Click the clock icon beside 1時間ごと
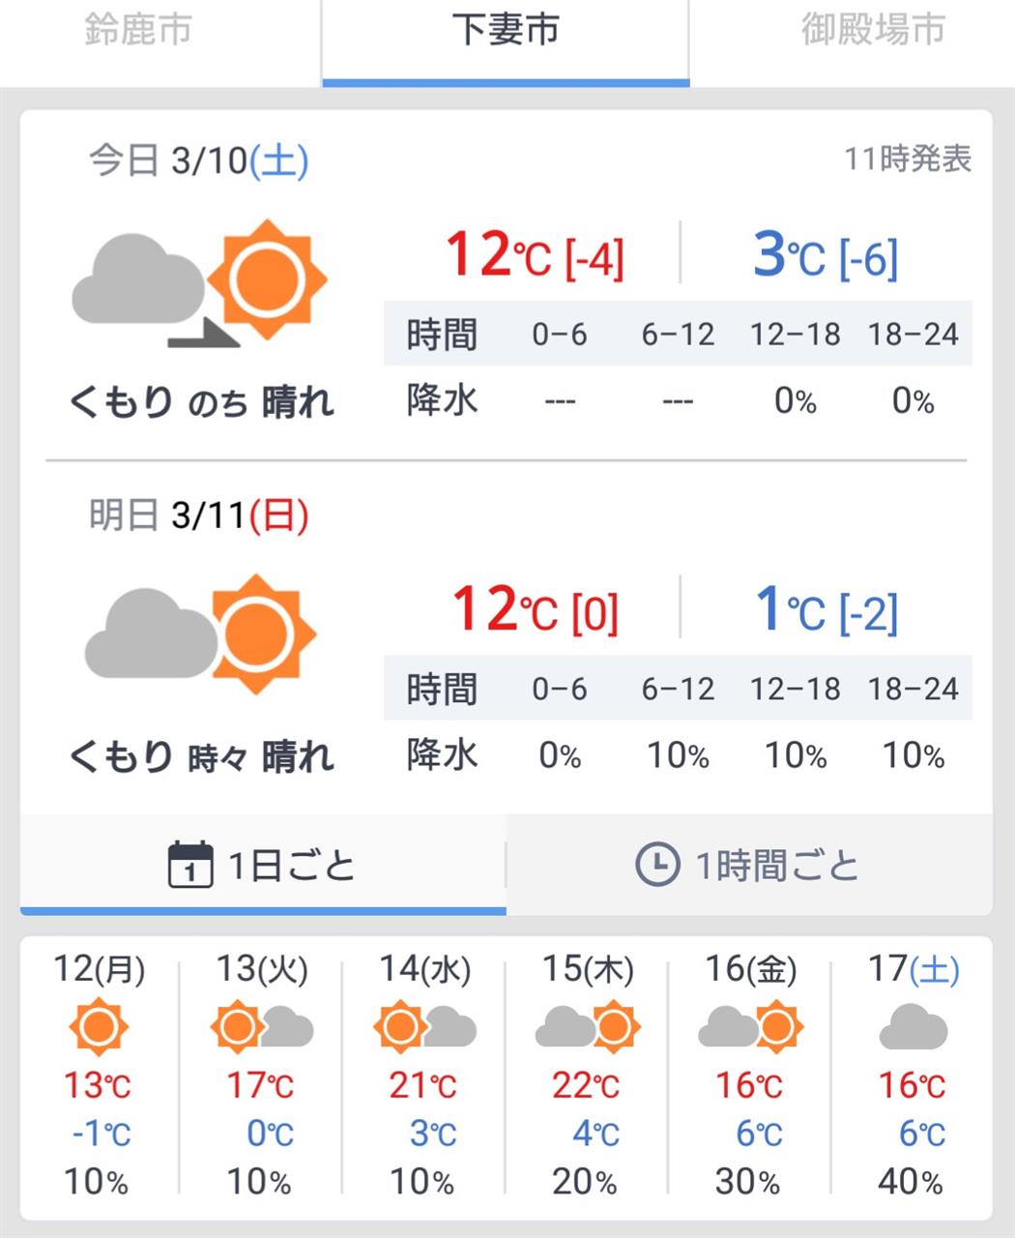 pos(657,865)
